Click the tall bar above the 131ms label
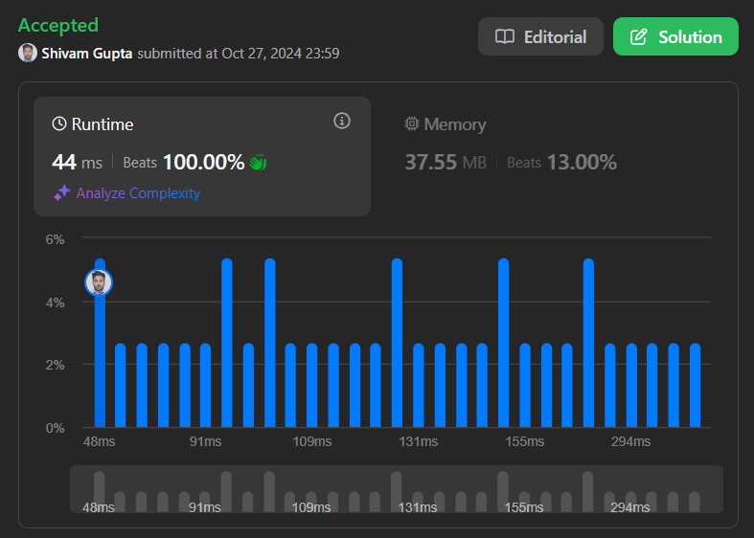Screen dimensions: 754x538 [x=397, y=343]
